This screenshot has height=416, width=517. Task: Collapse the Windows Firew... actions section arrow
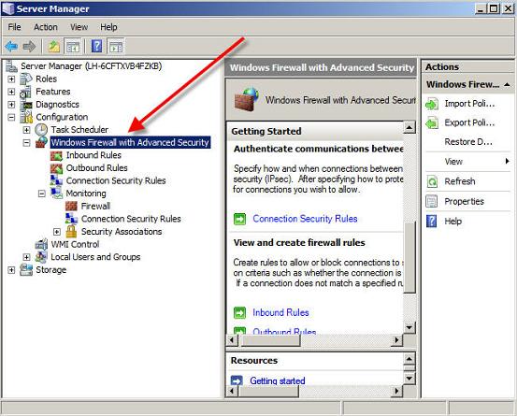pyautogui.click(x=507, y=85)
